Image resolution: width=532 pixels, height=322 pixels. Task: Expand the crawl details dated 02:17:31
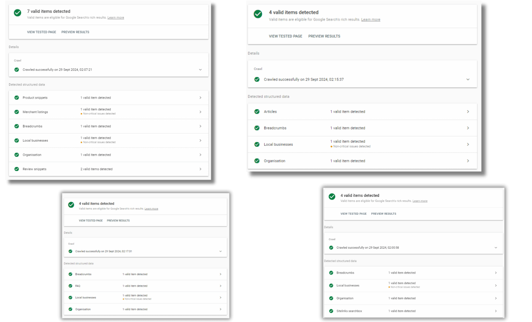pos(220,251)
